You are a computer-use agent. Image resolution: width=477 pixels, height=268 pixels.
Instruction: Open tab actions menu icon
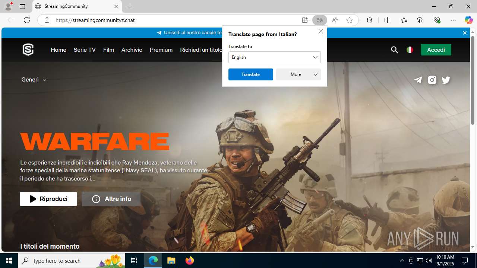(x=22, y=6)
